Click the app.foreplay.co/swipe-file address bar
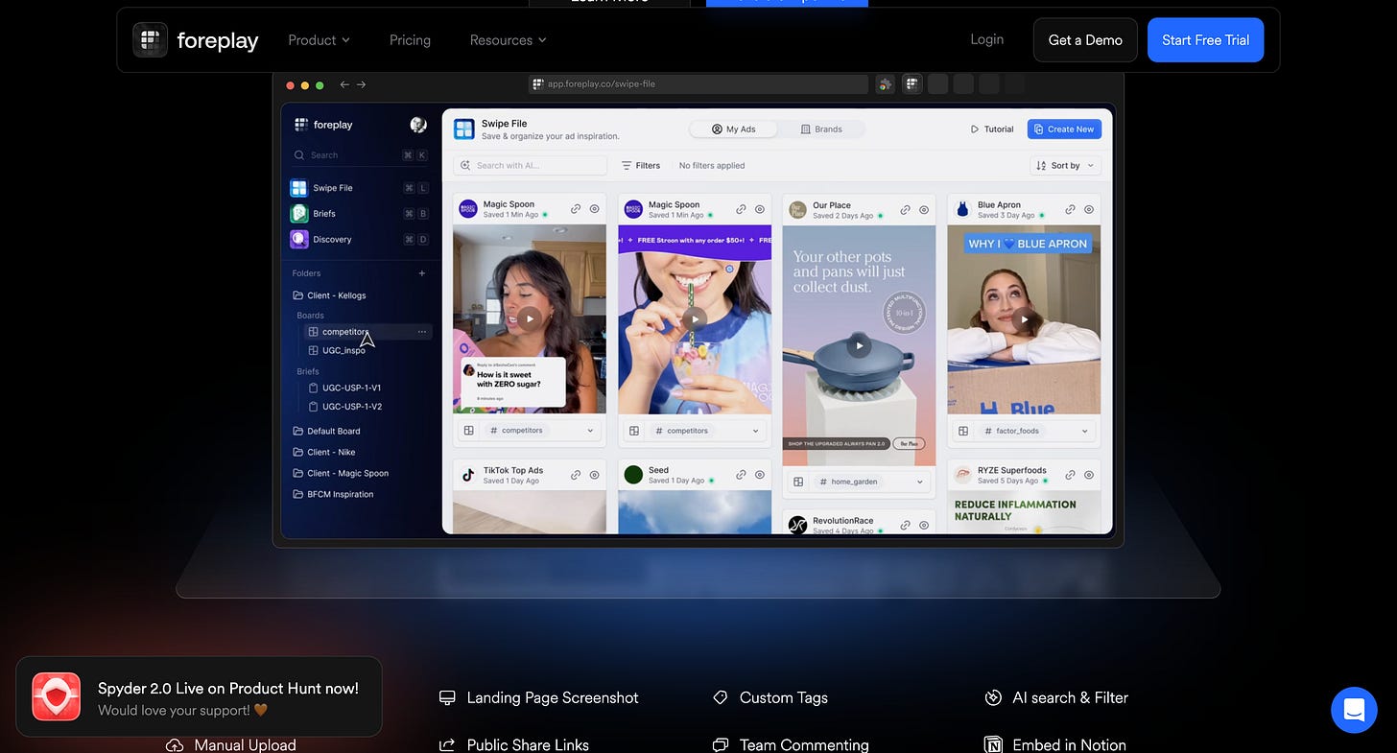 coord(698,84)
